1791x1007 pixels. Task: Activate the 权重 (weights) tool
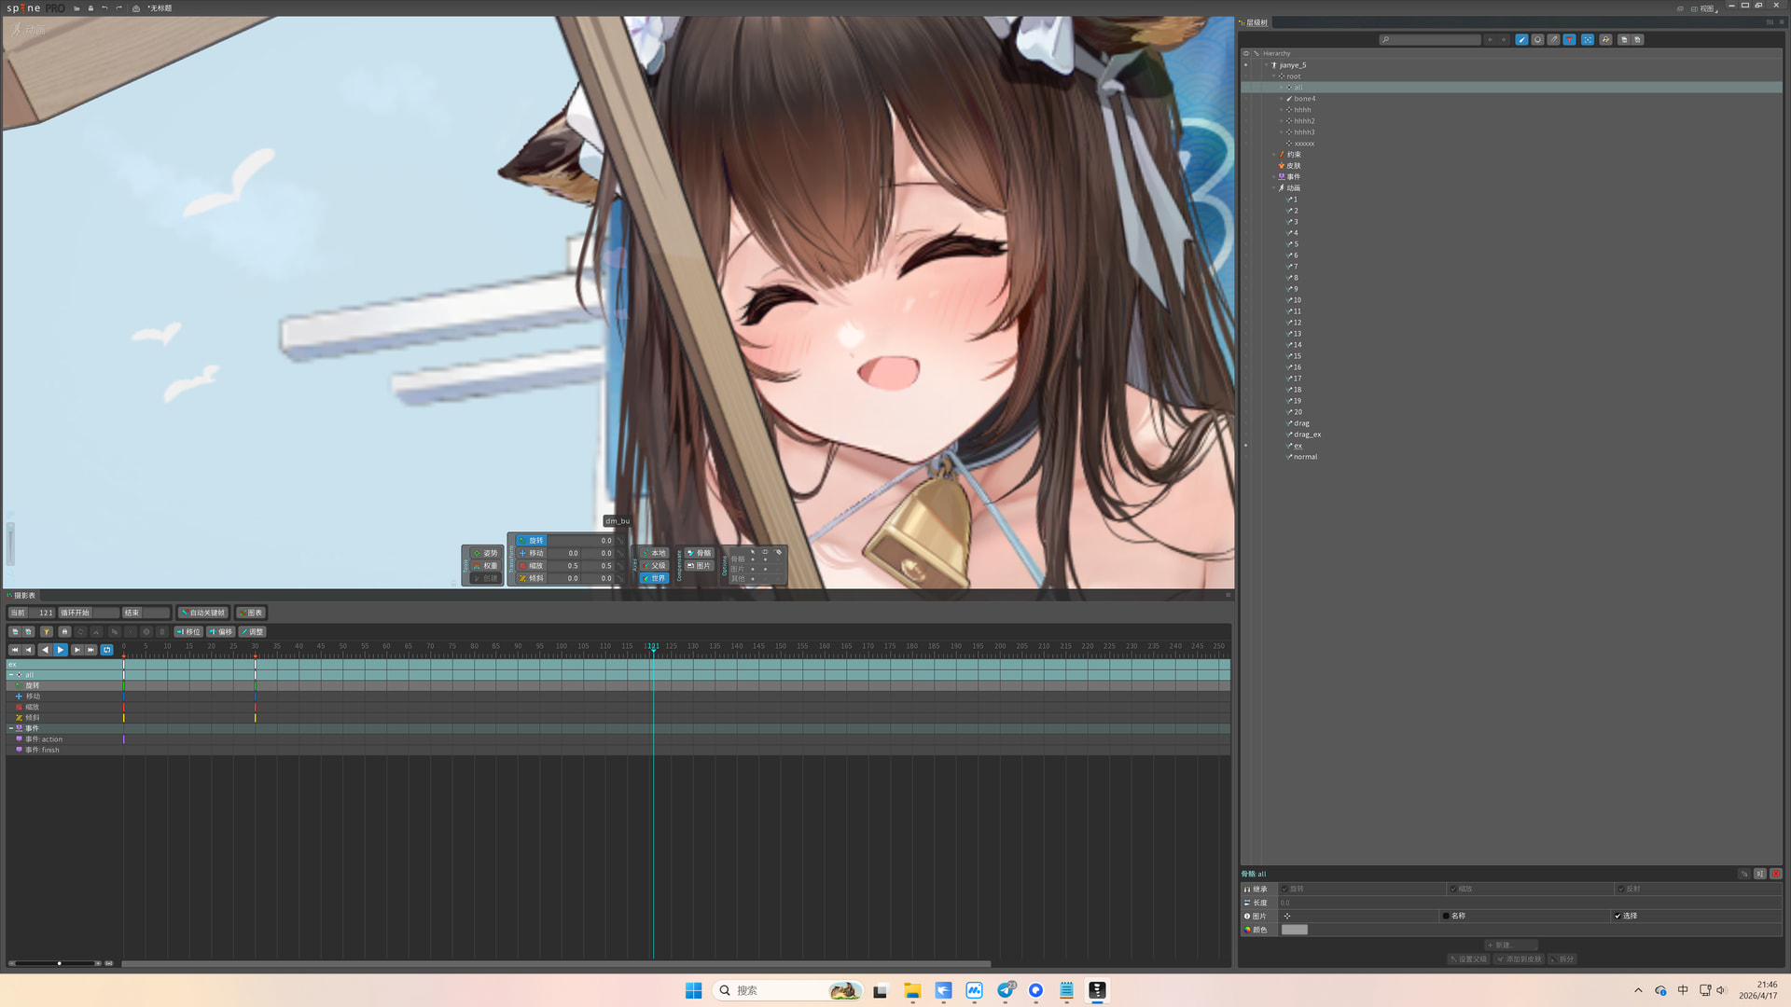tap(484, 566)
